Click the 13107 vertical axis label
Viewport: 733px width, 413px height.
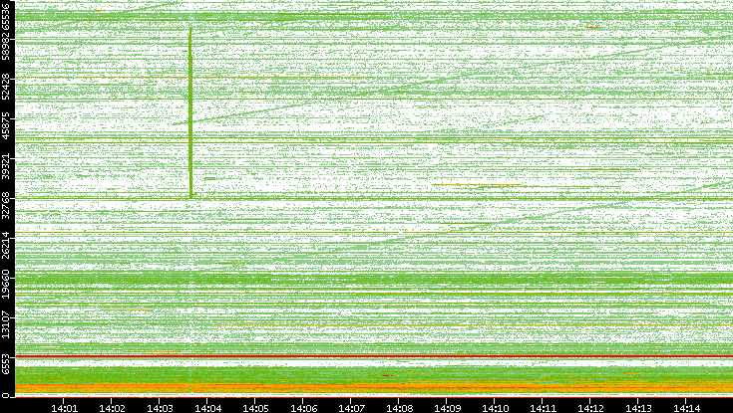pyautogui.click(x=6, y=324)
